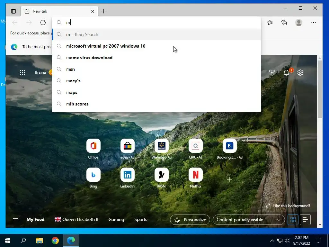The height and width of the screenshot is (247, 329).
Task: Open the Favorites star icon
Action: tap(270, 23)
